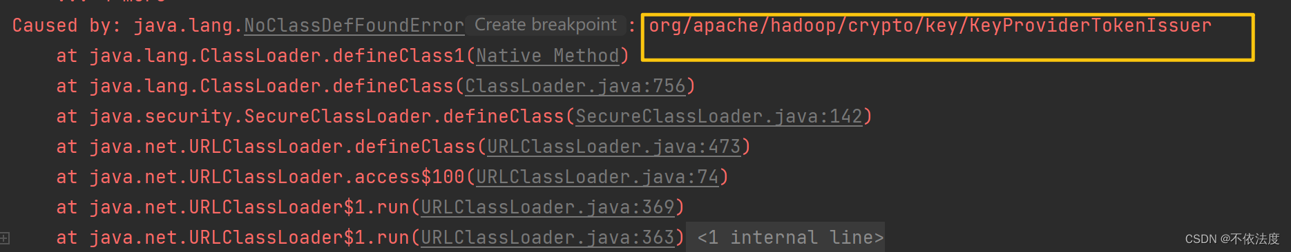
Task: Open the NoClassDefFoundError class link
Action: coord(354,26)
